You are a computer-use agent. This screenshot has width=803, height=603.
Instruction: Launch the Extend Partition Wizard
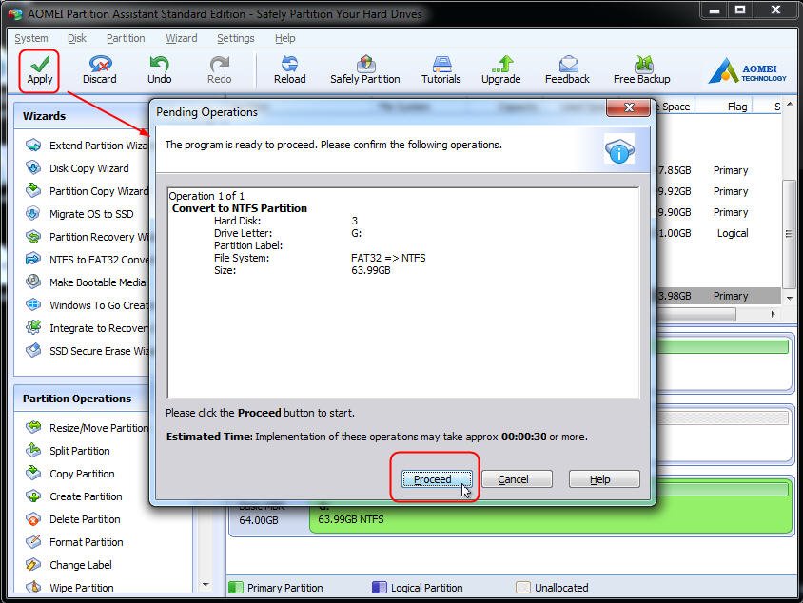point(87,146)
